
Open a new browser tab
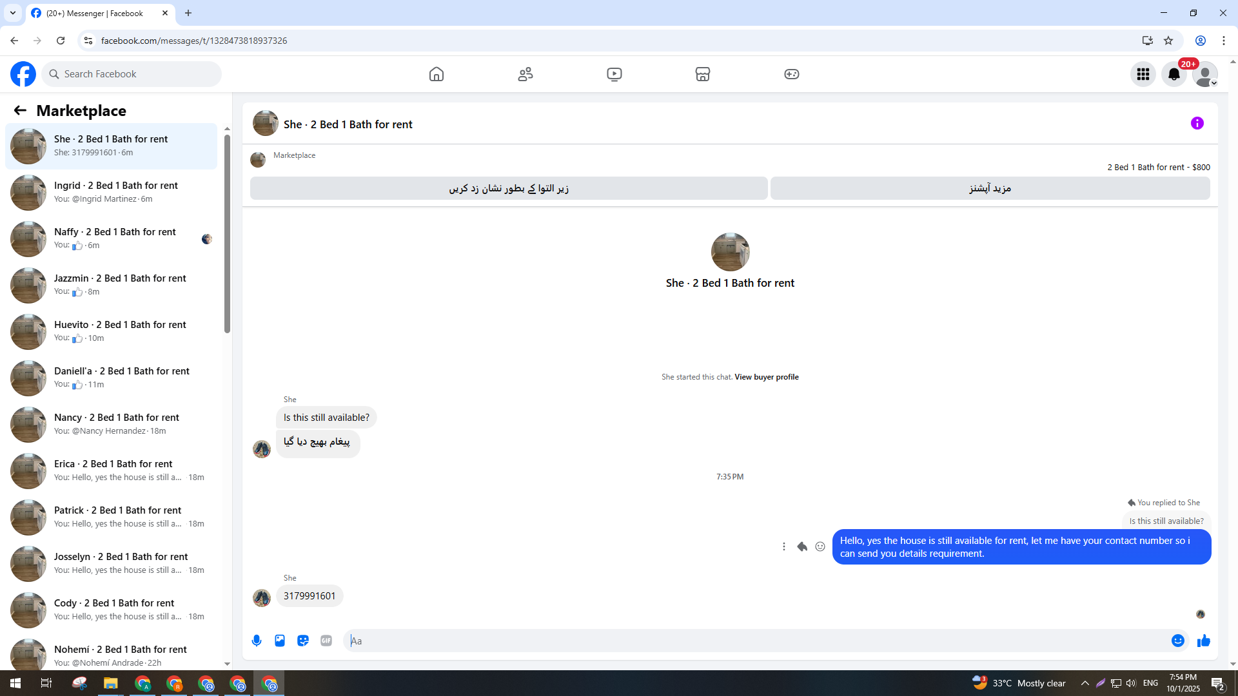click(x=188, y=13)
